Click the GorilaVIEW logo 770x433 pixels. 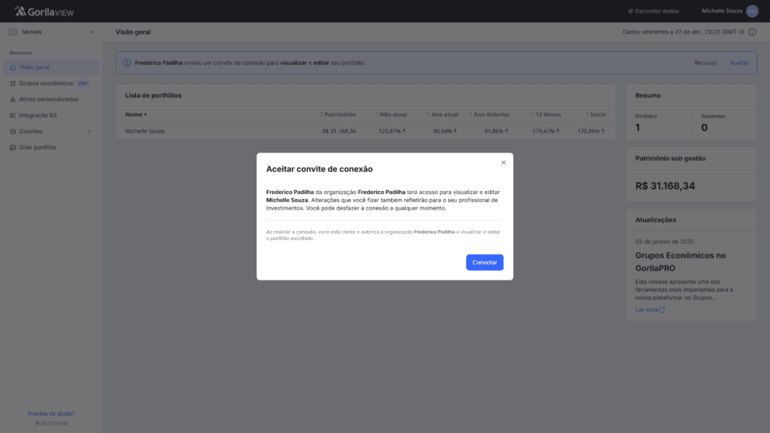(x=44, y=11)
